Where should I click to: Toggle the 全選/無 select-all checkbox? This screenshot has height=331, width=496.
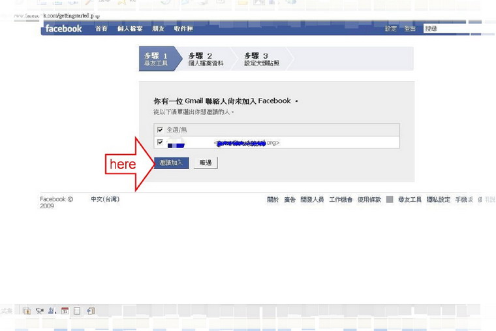tap(160, 129)
